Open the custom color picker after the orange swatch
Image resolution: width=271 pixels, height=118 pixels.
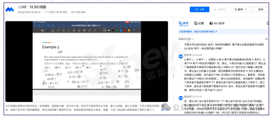[133, 30]
